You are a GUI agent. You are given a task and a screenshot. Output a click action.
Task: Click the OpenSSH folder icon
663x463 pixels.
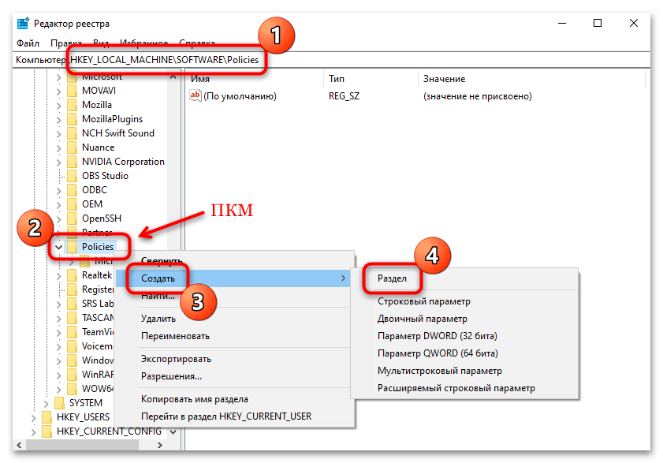tap(73, 218)
